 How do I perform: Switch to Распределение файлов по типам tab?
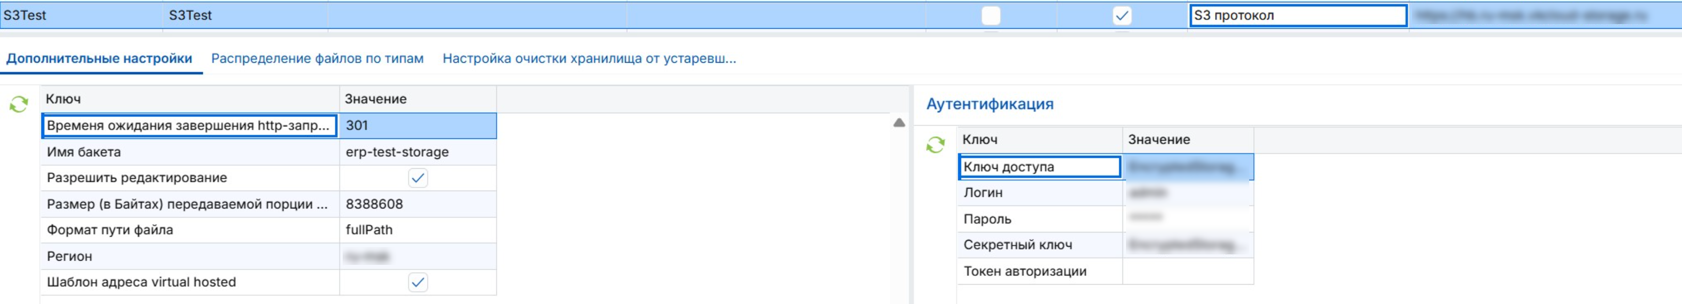pos(316,59)
